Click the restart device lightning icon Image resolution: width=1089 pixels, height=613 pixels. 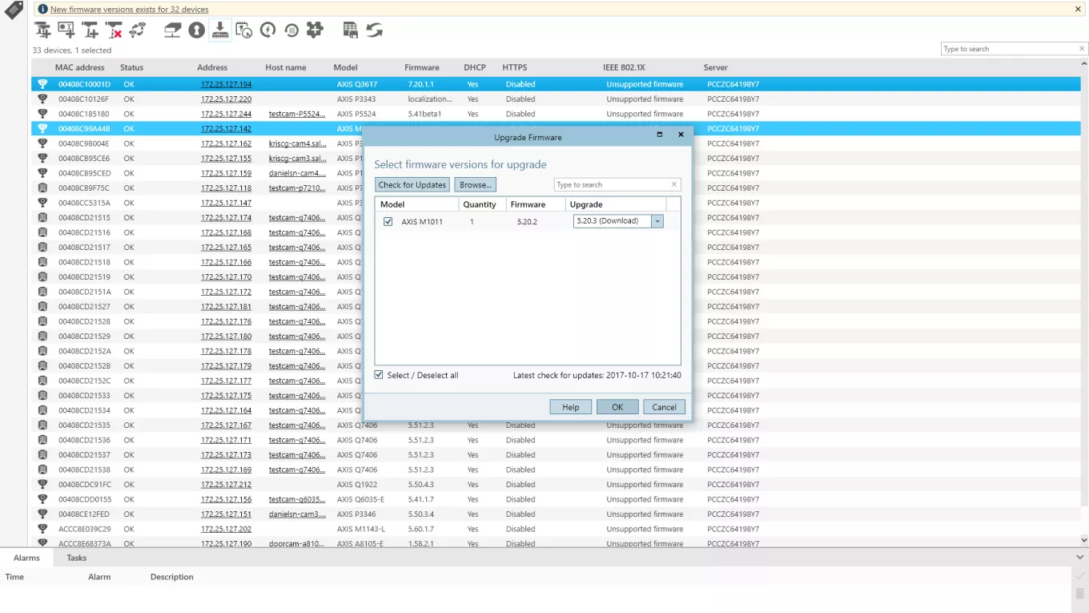(268, 30)
